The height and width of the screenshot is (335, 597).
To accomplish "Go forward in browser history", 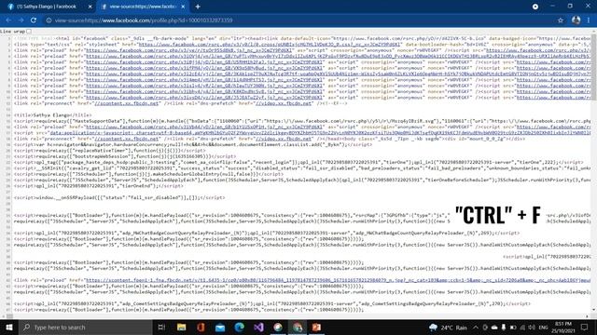I will (21, 20).
